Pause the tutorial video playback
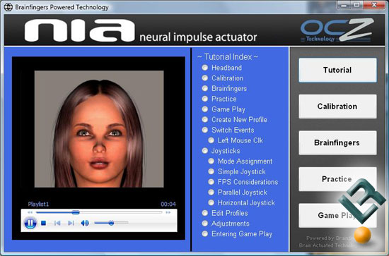The image size is (389, 256). (x=30, y=223)
